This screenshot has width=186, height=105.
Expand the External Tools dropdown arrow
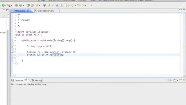pos(12,5)
